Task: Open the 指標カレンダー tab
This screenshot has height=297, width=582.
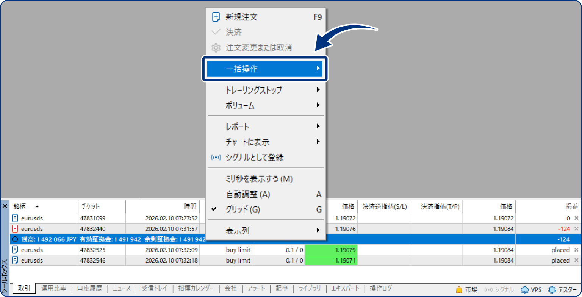Action: pyautogui.click(x=196, y=288)
